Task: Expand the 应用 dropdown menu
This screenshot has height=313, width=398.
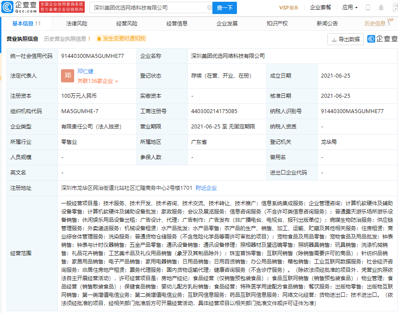Action: pyautogui.click(x=350, y=7)
